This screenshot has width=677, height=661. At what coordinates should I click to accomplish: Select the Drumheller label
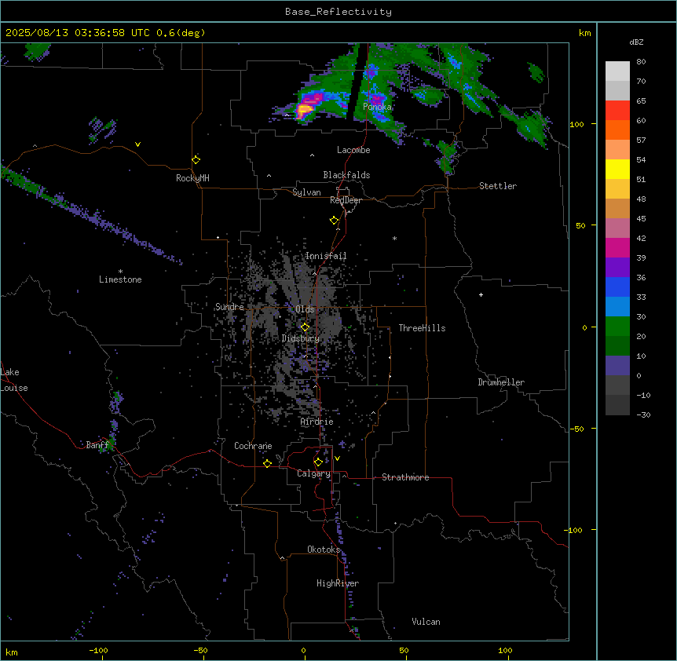pyautogui.click(x=501, y=382)
